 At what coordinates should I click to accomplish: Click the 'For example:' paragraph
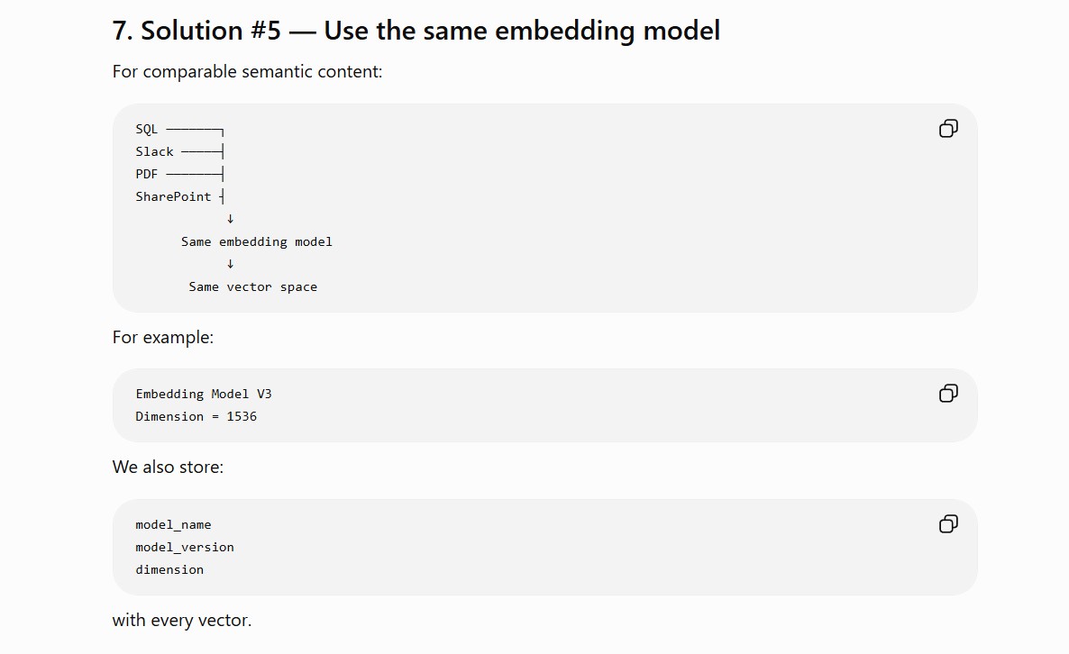(x=163, y=337)
